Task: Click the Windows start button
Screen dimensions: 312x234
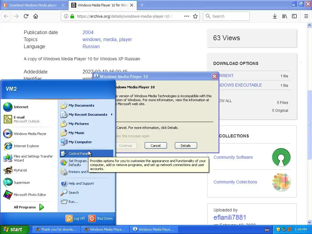Action: click(x=15, y=229)
